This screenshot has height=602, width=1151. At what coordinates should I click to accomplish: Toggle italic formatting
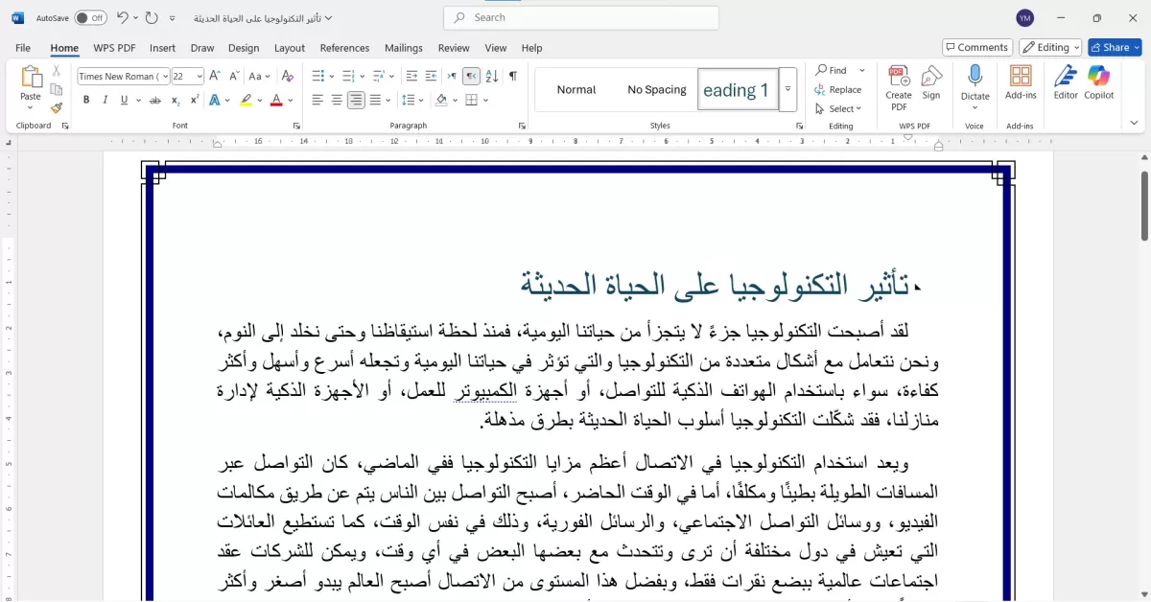coord(106,99)
